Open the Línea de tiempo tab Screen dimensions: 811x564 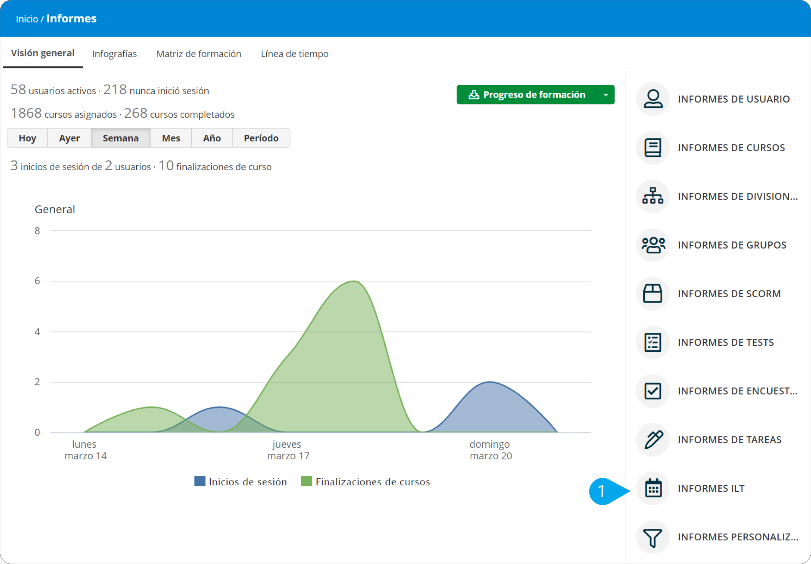pyautogui.click(x=295, y=54)
